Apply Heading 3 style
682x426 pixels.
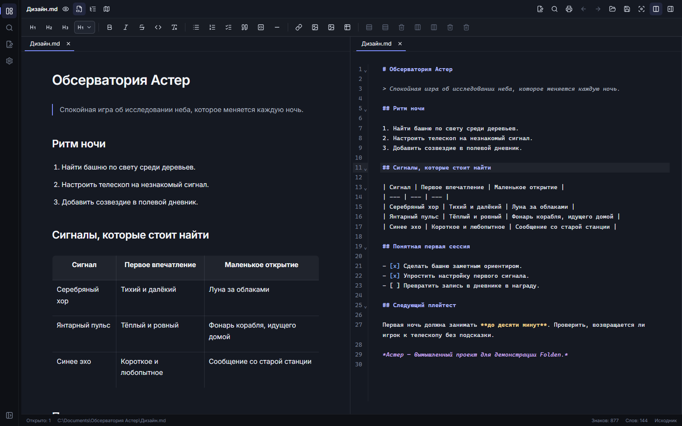[65, 27]
